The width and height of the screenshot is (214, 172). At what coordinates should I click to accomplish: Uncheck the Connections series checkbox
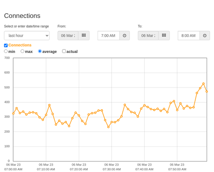pos(6,45)
